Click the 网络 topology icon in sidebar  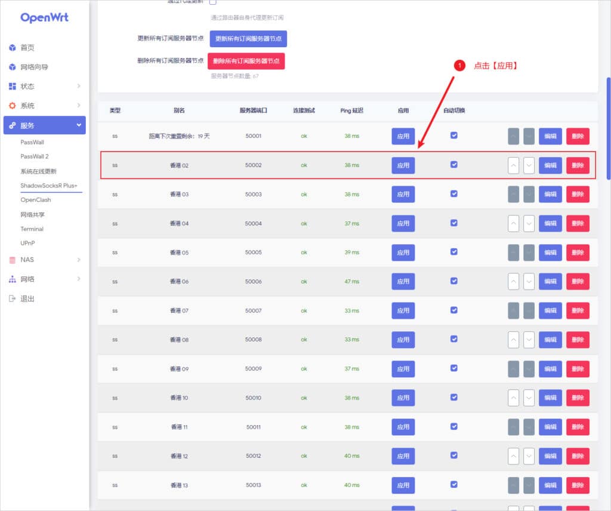pos(12,279)
